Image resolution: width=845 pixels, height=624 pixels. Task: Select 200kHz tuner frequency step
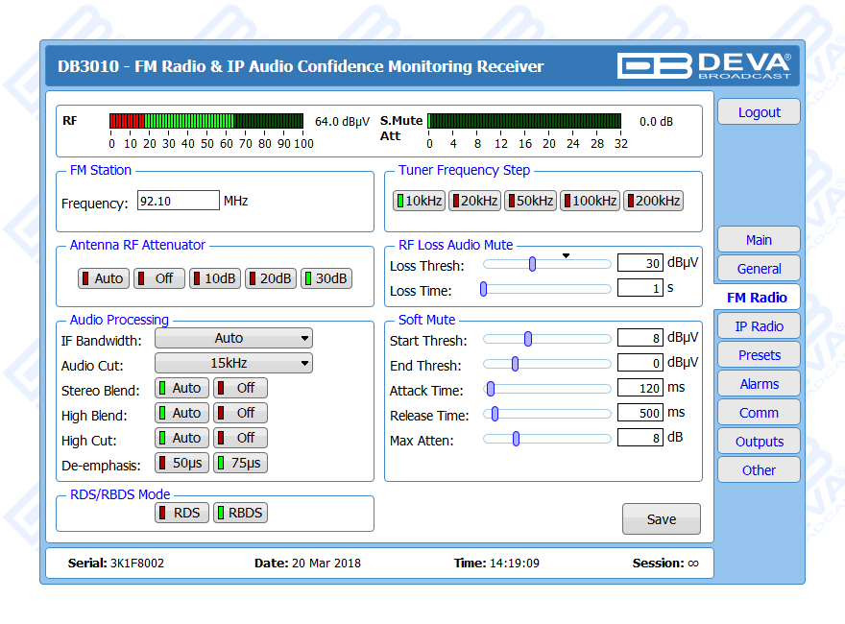(653, 201)
